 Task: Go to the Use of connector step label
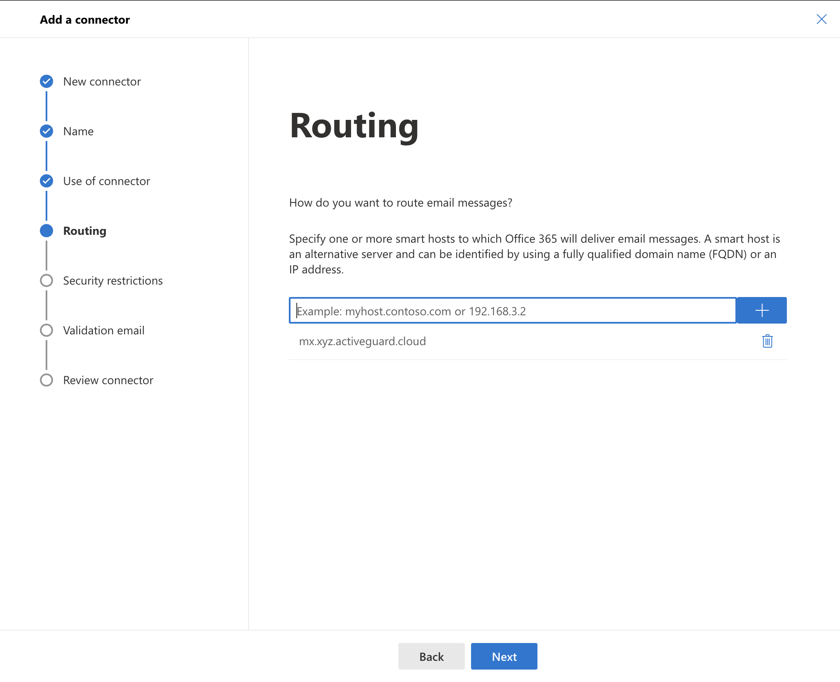coord(107,181)
